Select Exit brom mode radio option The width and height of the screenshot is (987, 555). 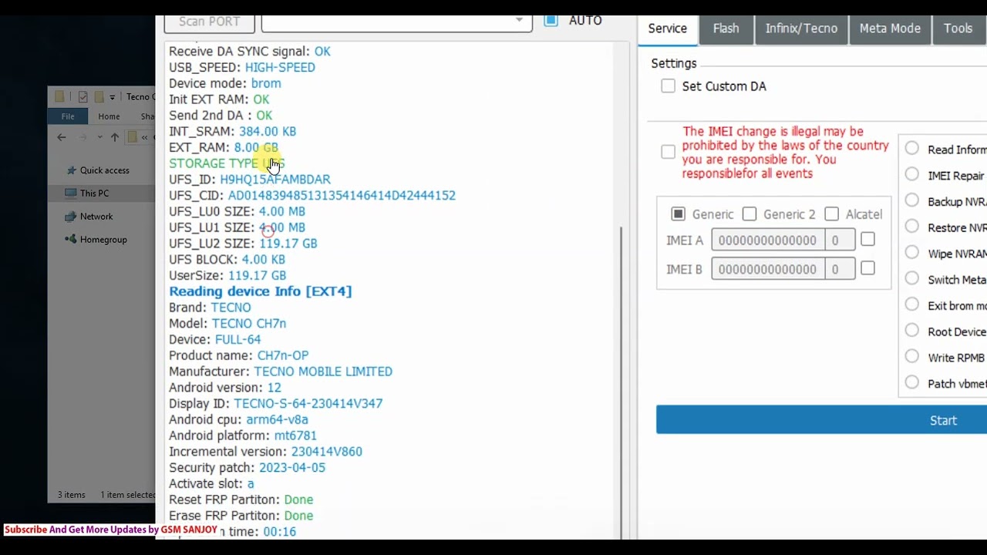pyautogui.click(x=912, y=305)
